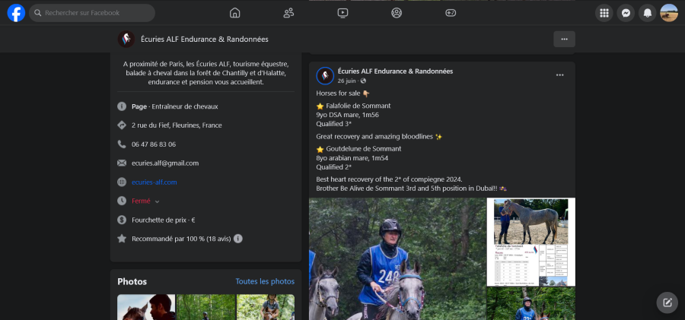Go to the Video (Watch) icon
Image resolution: width=685 pixels, height=320 pixels.
pyautogui.click(x=342, y=13)
